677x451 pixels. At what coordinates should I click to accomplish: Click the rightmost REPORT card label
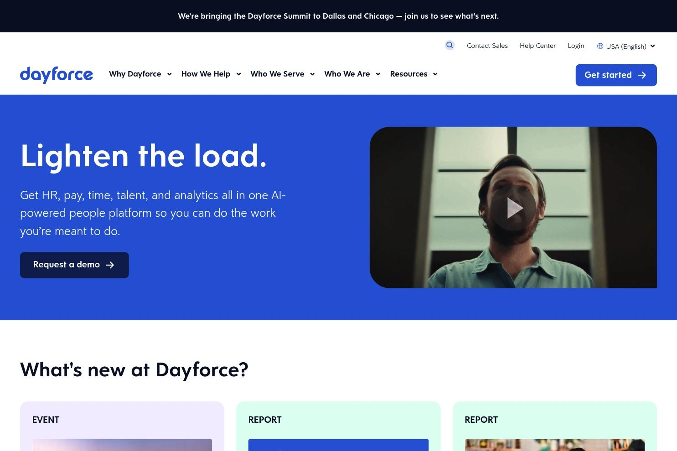point(481,420)
